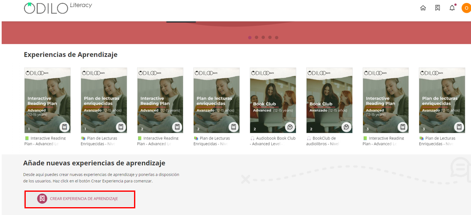
Task: Open notifications bell
Action: [452, 8]
